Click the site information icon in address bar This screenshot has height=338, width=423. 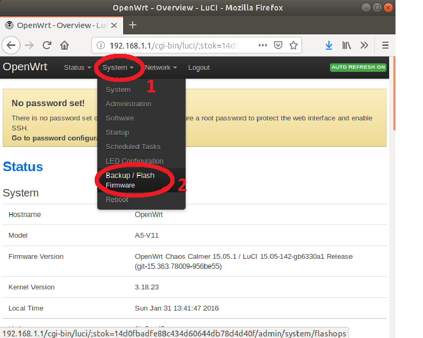tap(100, 45)
